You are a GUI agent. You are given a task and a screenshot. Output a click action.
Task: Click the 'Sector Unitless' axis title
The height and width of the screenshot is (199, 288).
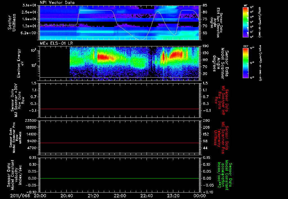12,22
